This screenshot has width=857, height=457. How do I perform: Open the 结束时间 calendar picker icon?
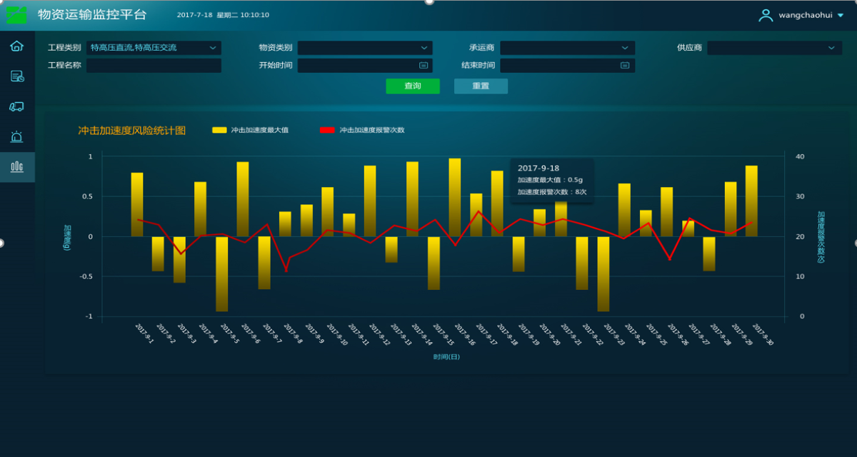click(625, 65)
